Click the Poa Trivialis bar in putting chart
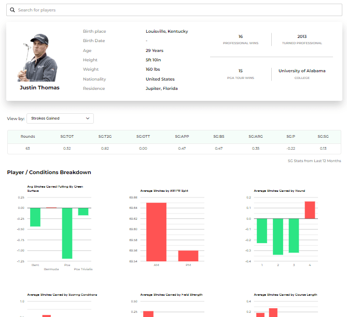The width and height of the screenshot is (347, 317). pos(83,212)
